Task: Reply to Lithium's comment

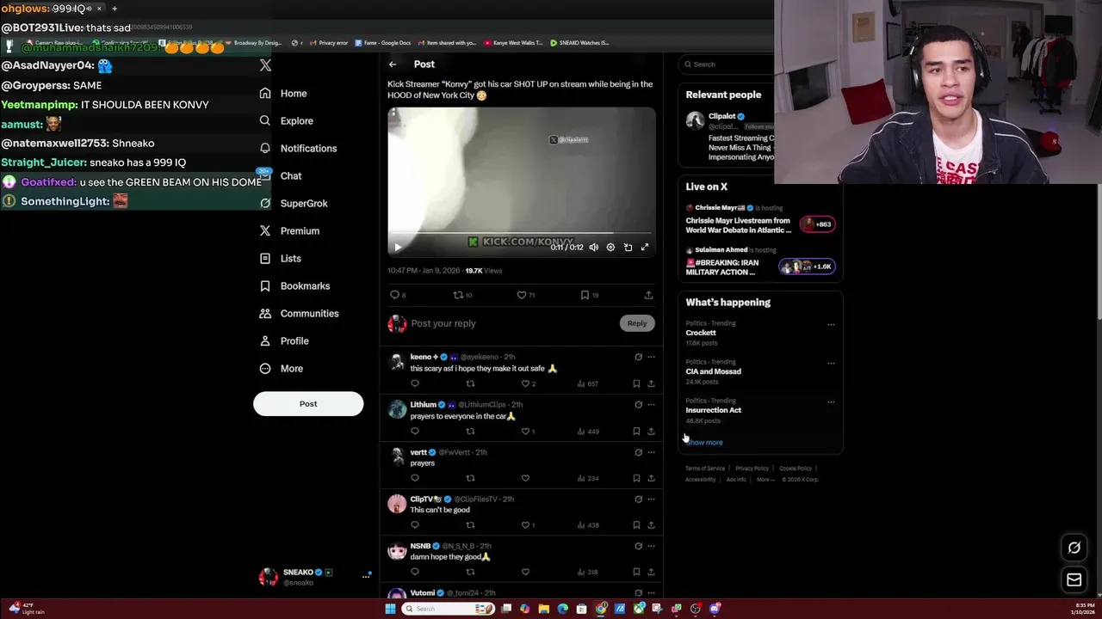Action: click(x=415, y=431)
